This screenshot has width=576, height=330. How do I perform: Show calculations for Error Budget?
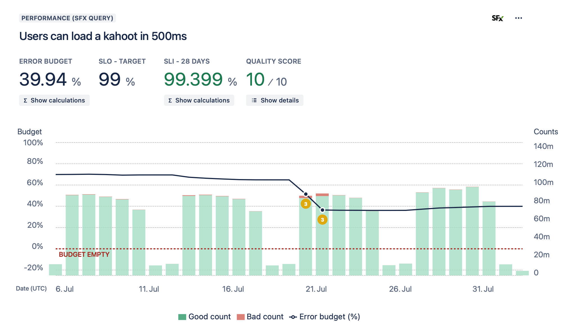click(x=54, y=101)
